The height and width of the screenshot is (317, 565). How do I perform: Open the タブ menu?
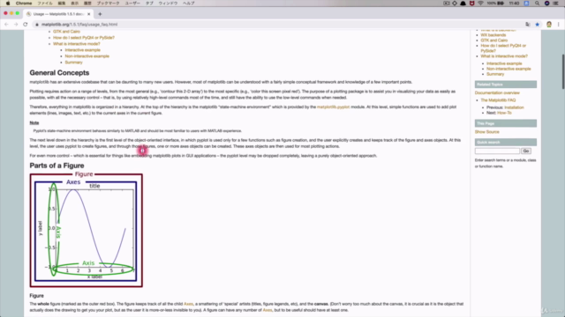click(149, 4)
